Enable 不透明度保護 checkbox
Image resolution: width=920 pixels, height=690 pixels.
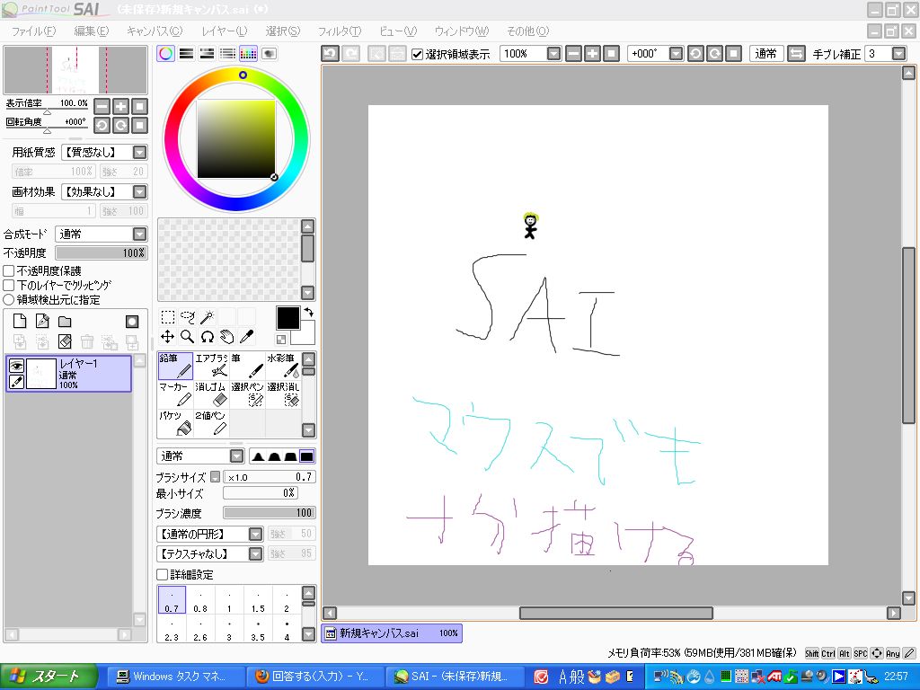(9, 271)
